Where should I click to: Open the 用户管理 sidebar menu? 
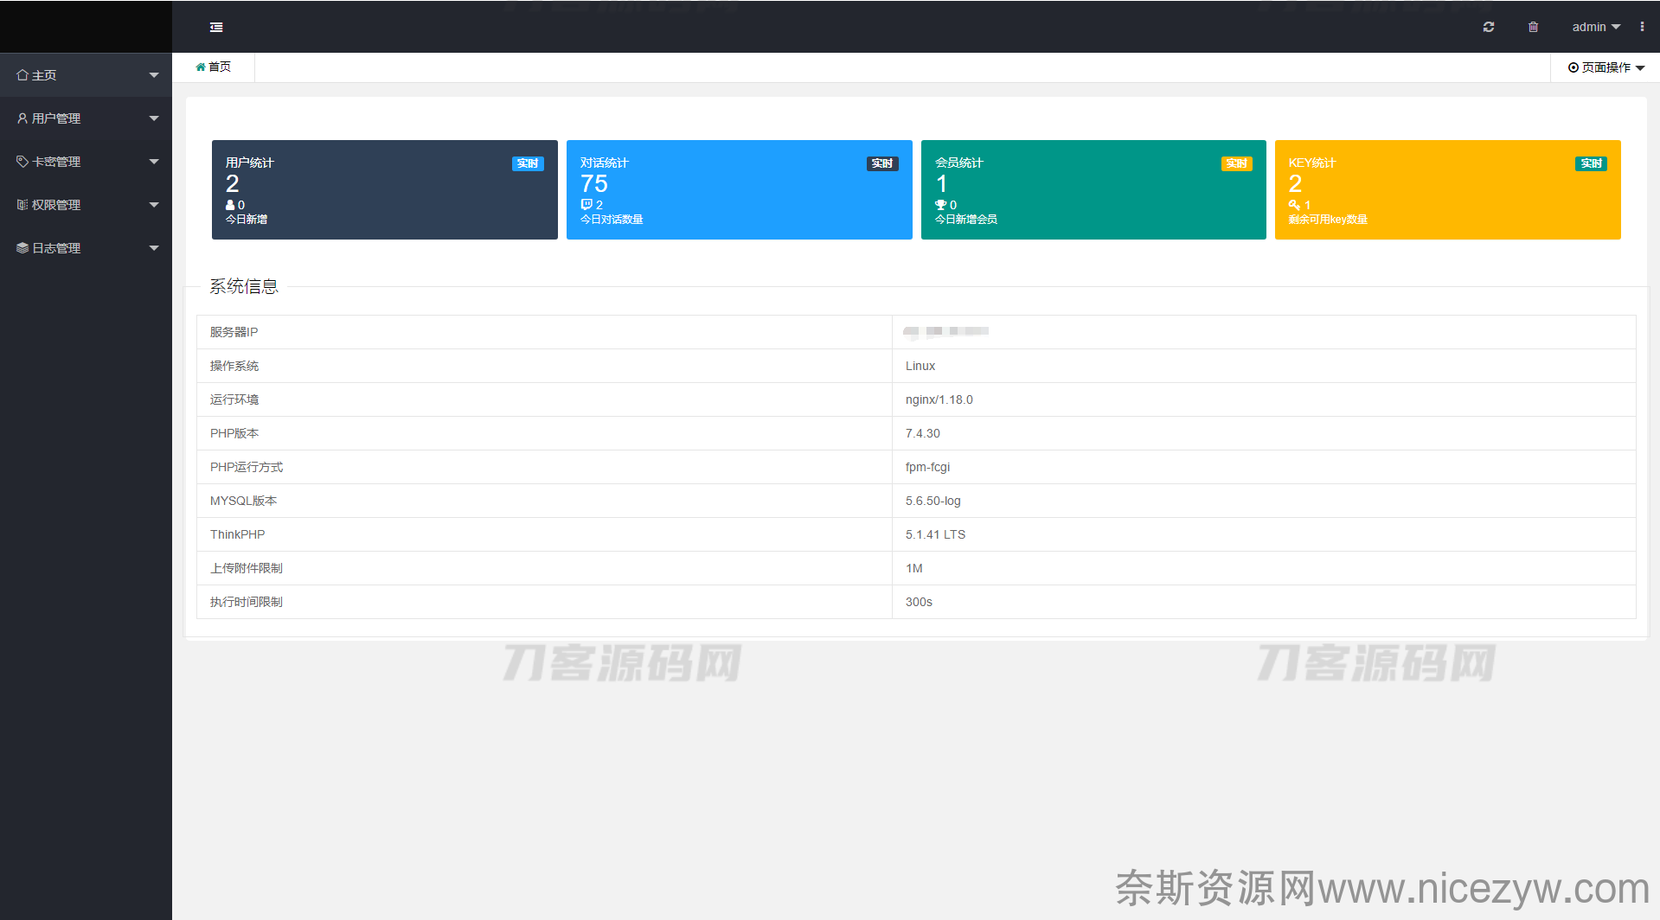[x=86, y=118]
